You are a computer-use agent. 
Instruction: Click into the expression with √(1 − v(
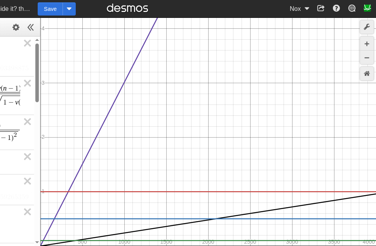[17, 96]
